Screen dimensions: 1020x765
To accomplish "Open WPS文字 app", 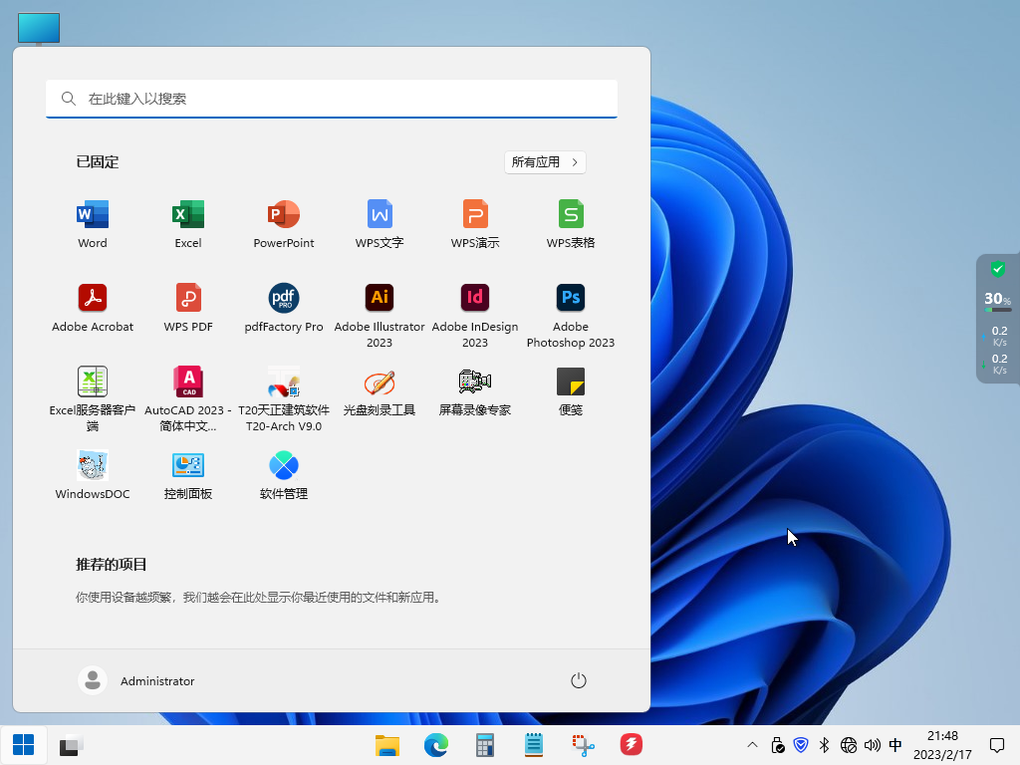I will coord(380,224).
